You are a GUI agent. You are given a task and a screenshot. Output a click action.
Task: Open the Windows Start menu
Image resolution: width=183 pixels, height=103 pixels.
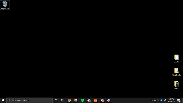coord(3,100)
